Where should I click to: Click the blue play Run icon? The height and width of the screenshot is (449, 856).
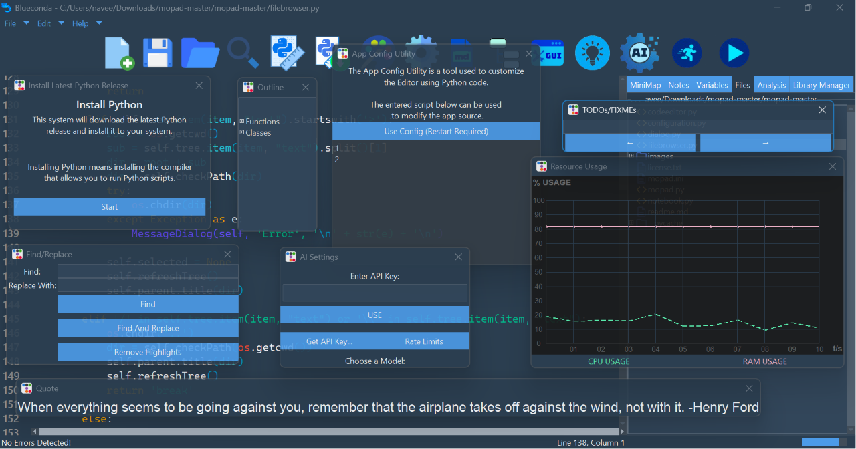[734, 53]
